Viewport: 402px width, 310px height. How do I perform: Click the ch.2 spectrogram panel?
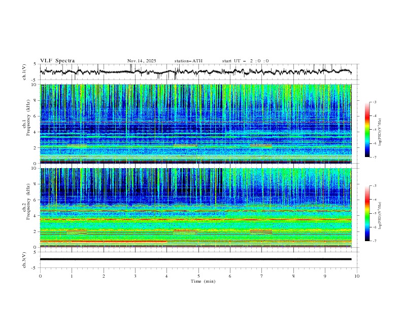[x=196, y=208]
